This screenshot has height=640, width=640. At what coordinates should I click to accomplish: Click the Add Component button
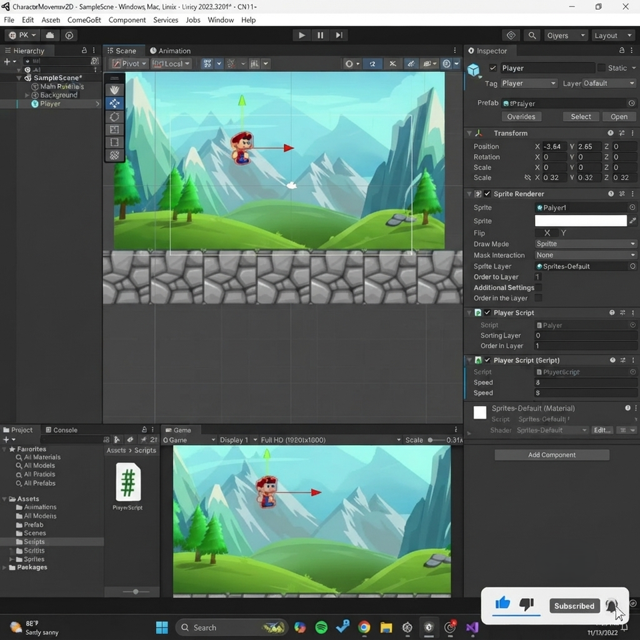pyautogui.click(x=552, y=455)
